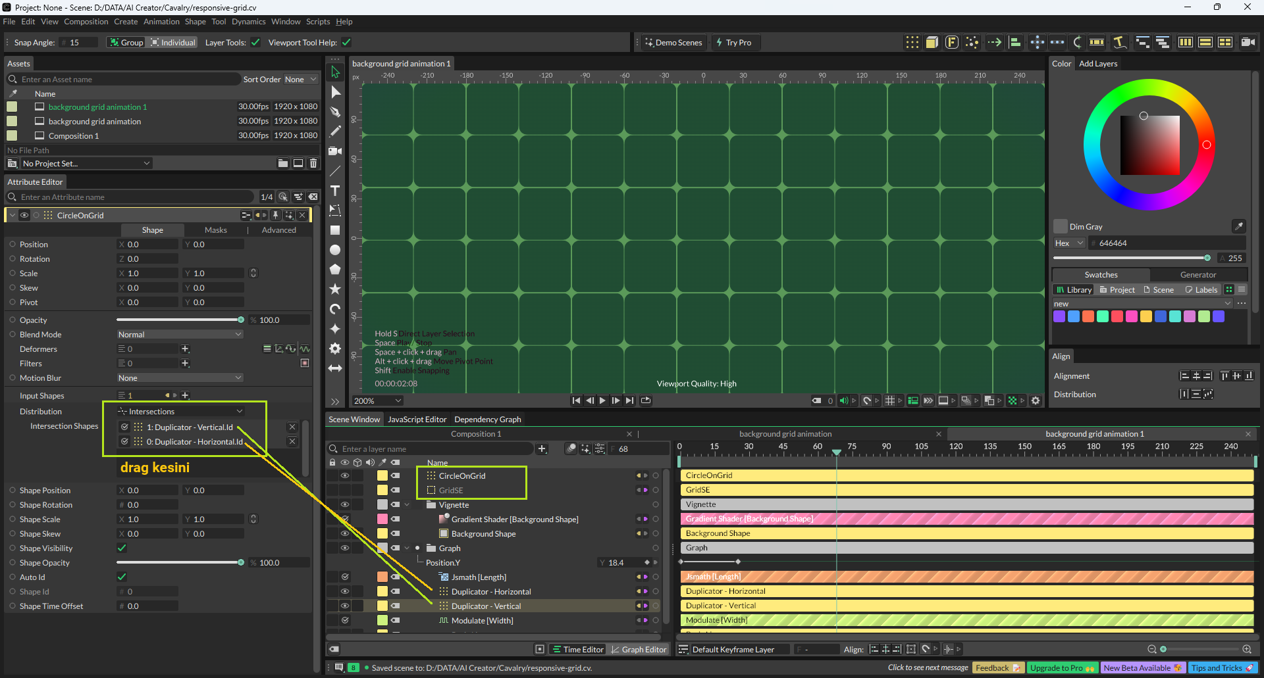Select the Ellipse shape tool
The height and width of the screenshot is (678, 1264).
335,250
